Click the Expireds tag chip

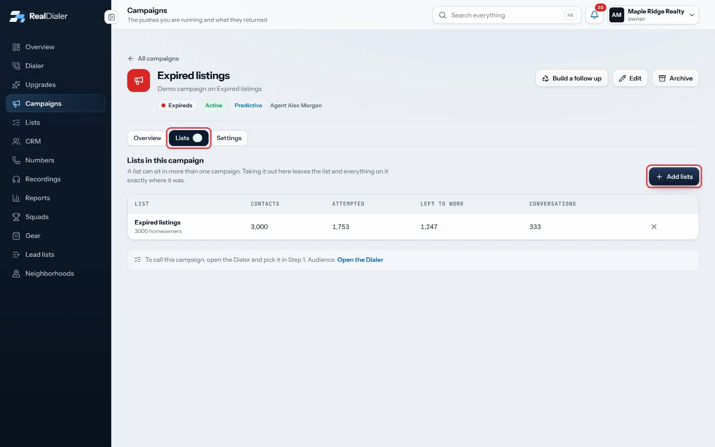177,105
